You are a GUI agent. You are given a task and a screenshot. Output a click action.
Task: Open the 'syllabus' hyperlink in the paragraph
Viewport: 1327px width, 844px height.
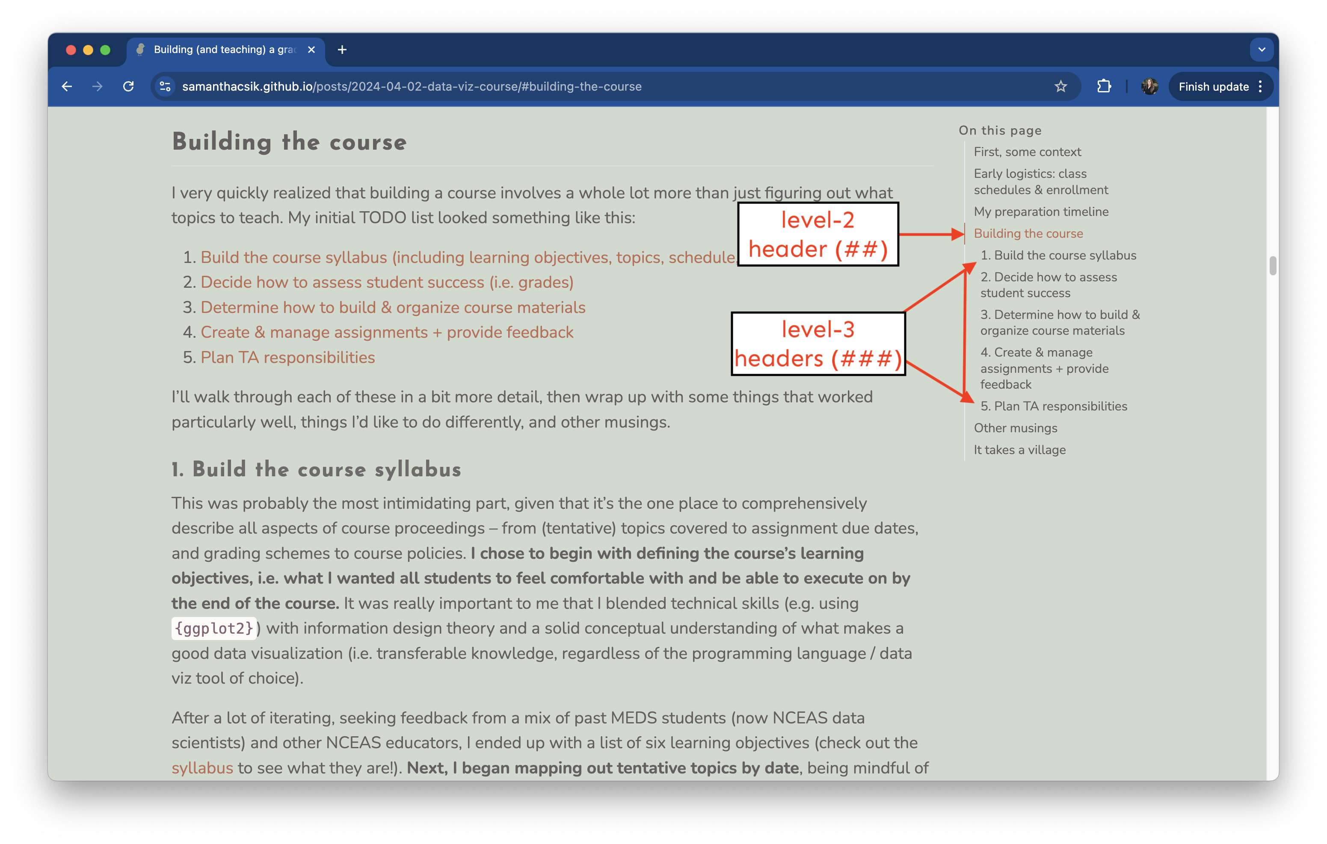(x=202, y=768)
